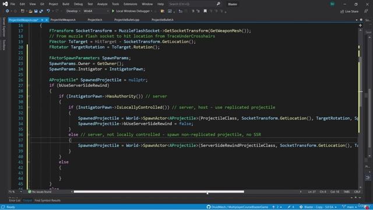Pin the ProjectileWeapon.cpp tab
373x210 pixels.
pyautogui.click(x=42, y=20)
